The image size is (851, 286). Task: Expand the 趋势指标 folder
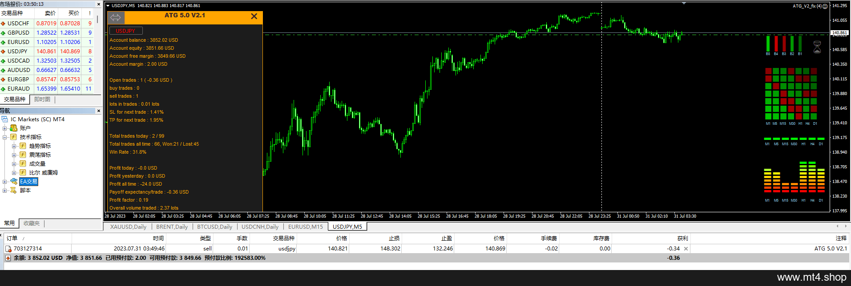14,146
